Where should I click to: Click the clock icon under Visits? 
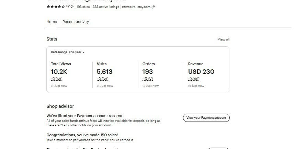click(98, 86)
